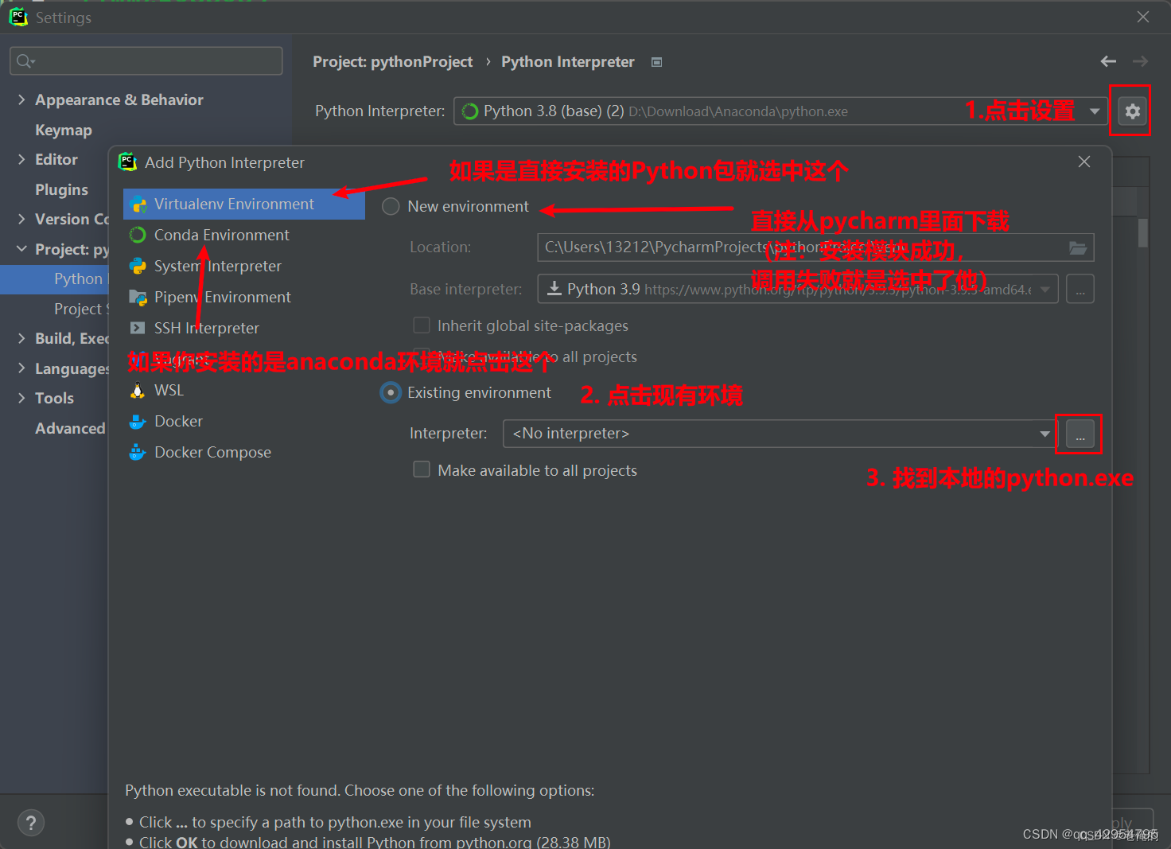Click the Conda Environment ring icon
The image size is (1171, 849).
138,235
